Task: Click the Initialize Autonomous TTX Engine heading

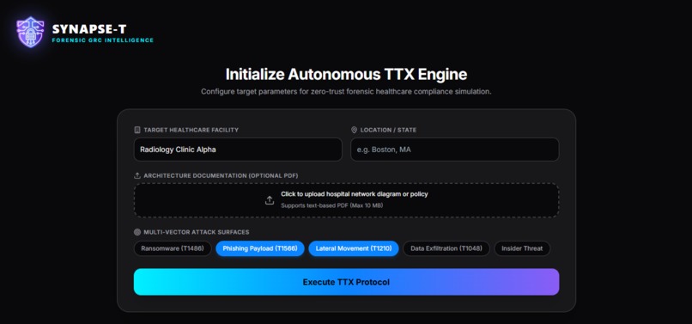Action: click(x=347, y=74)
